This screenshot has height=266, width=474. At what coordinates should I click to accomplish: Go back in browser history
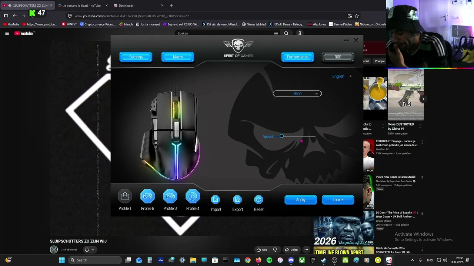(15, 16)
